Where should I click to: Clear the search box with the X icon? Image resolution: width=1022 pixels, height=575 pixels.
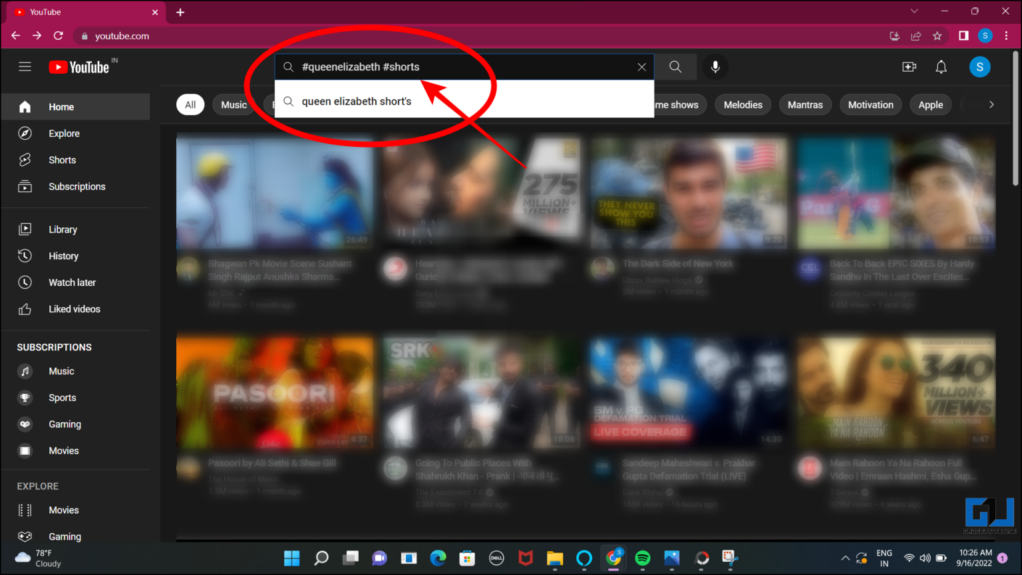tap(641, 66)
